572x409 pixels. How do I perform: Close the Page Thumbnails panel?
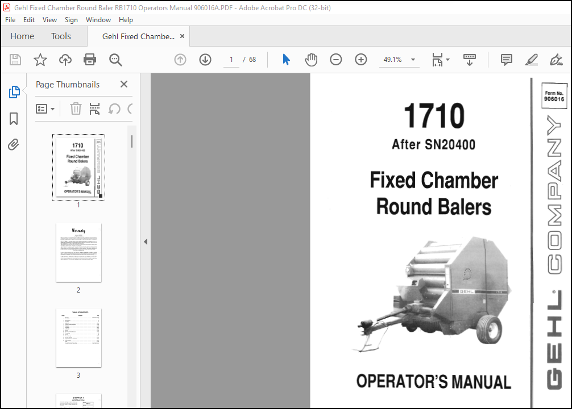[x=124, y=84]
